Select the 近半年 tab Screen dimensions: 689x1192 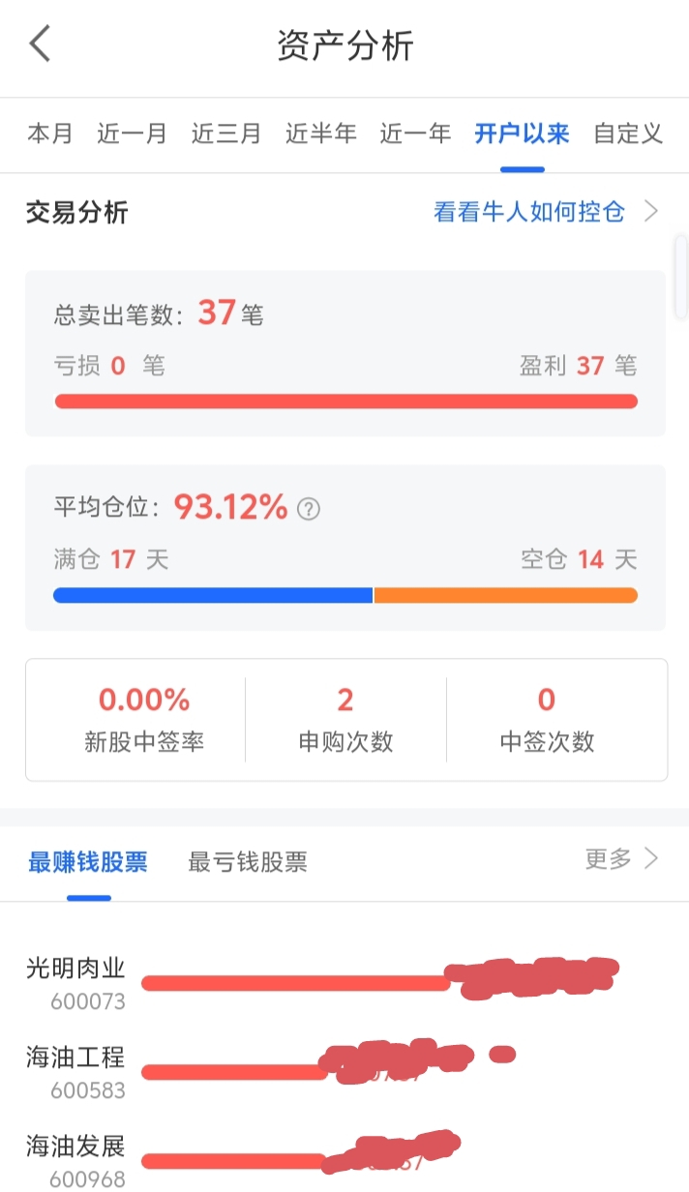(x=320, y=134)
